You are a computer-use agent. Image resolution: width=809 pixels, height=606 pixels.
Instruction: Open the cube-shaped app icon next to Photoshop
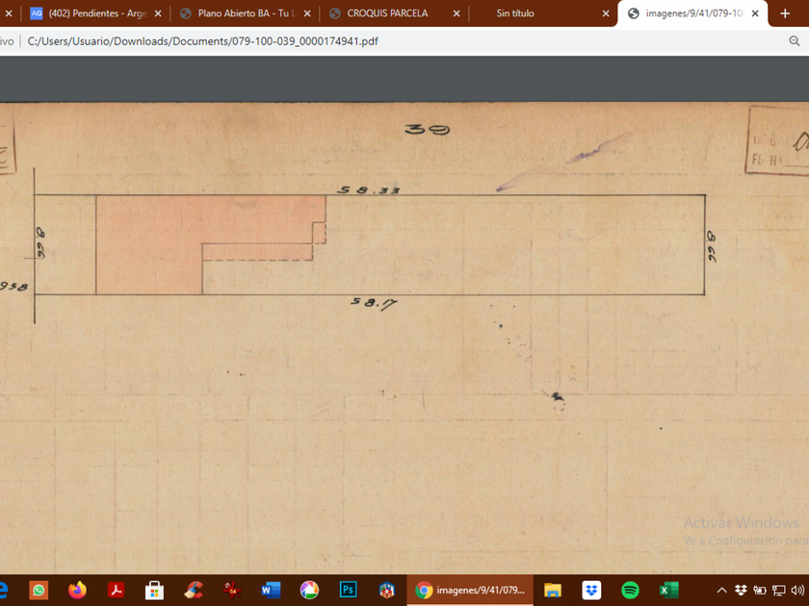point(387,590)
